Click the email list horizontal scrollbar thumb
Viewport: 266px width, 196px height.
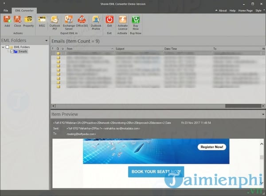tap(243, 106)
